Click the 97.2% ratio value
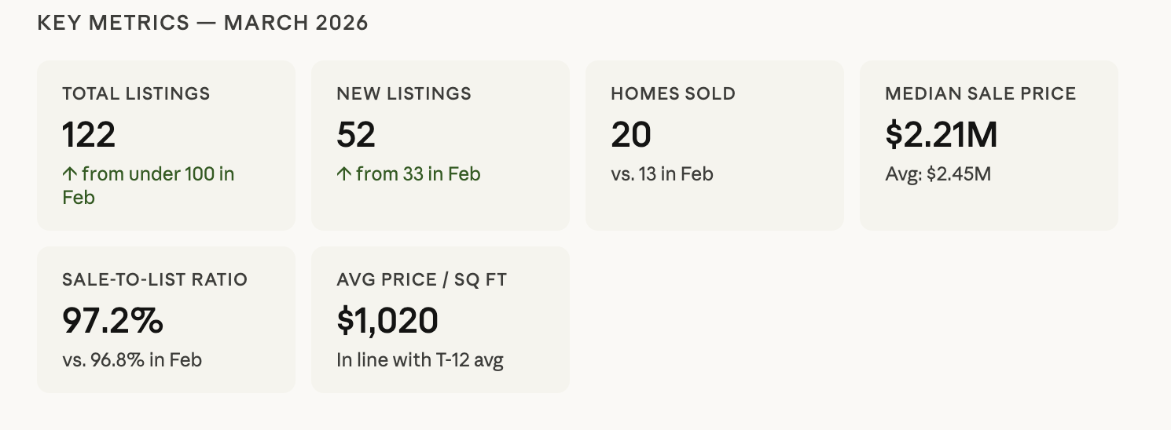1171x430 pixels. click(x=112, y=321)
